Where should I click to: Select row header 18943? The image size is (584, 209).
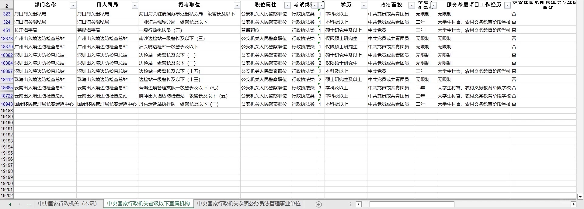pos(7,104)
